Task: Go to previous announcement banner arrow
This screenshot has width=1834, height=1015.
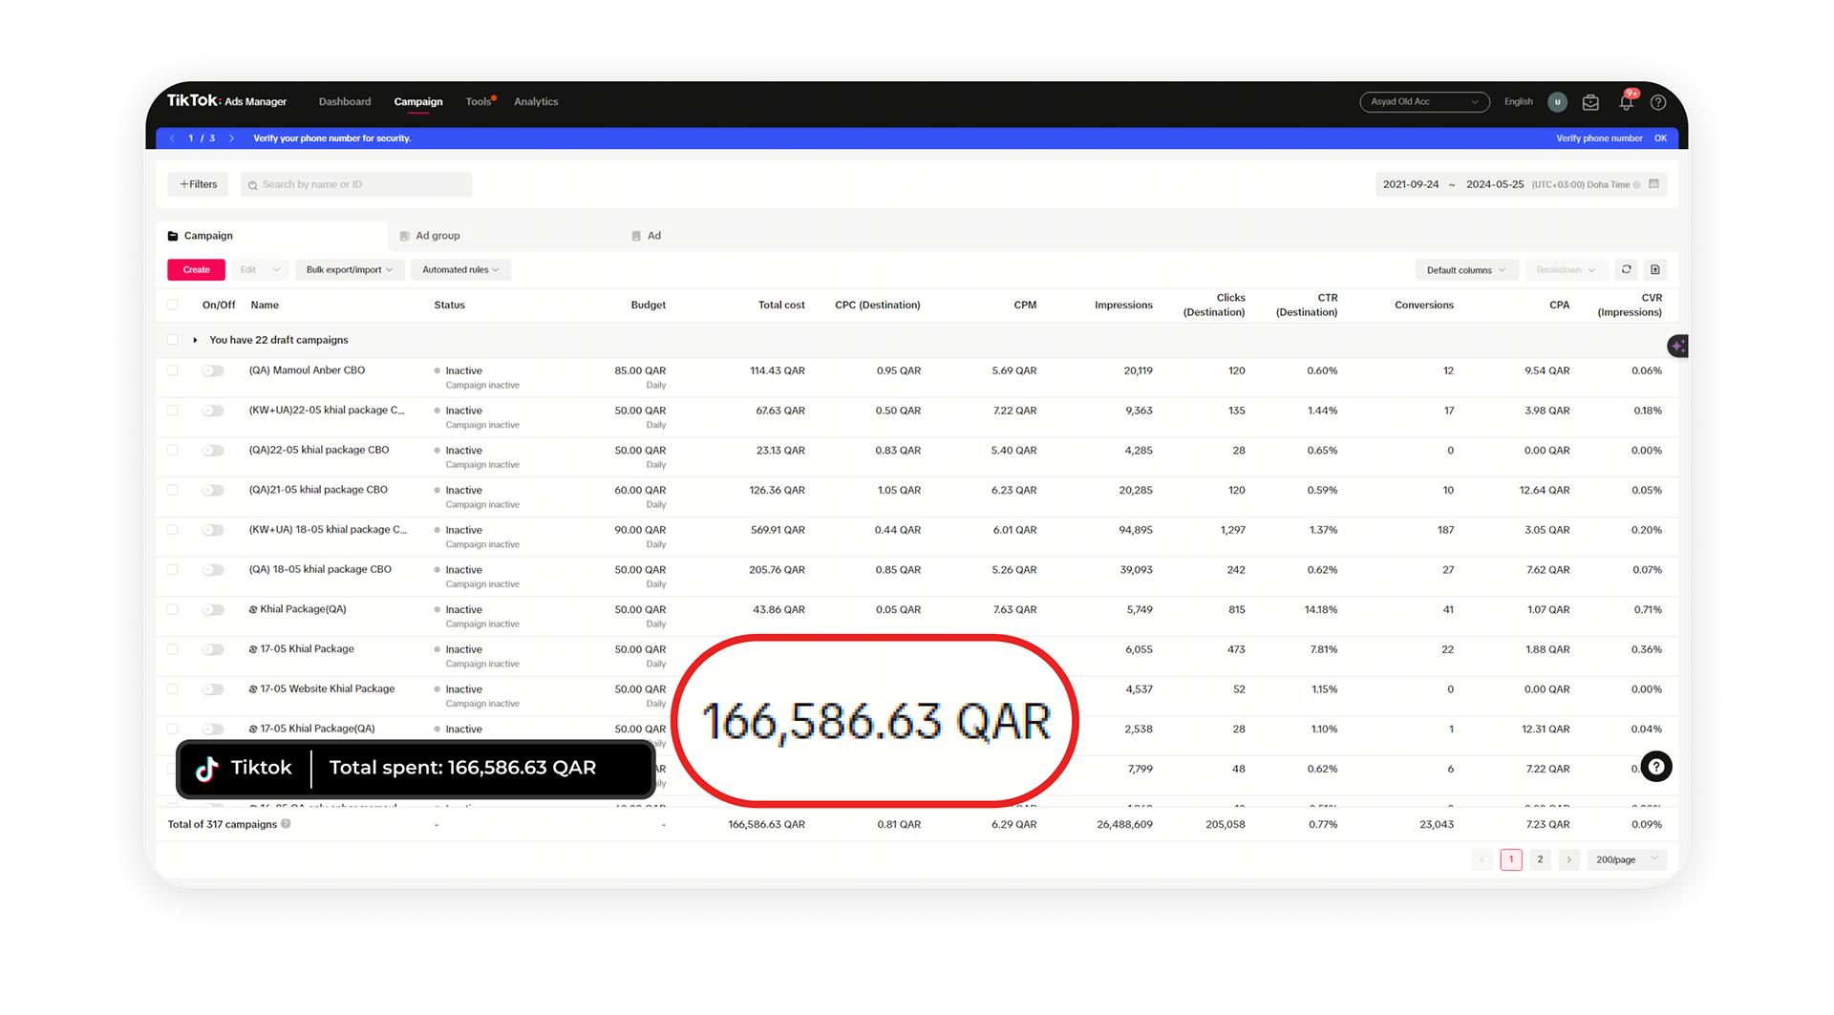Action: pos(172,138)
